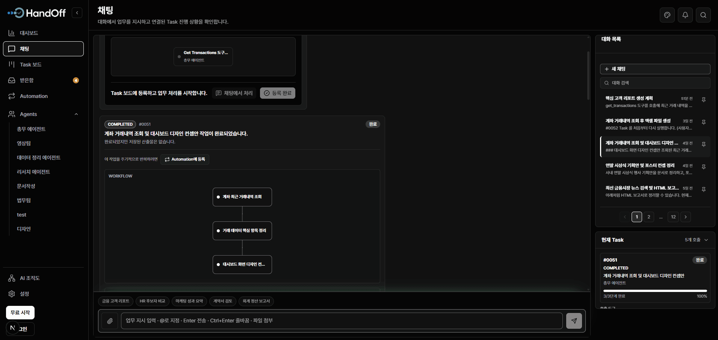Collapse the sidebar with the chevron button

pos(77,13)
